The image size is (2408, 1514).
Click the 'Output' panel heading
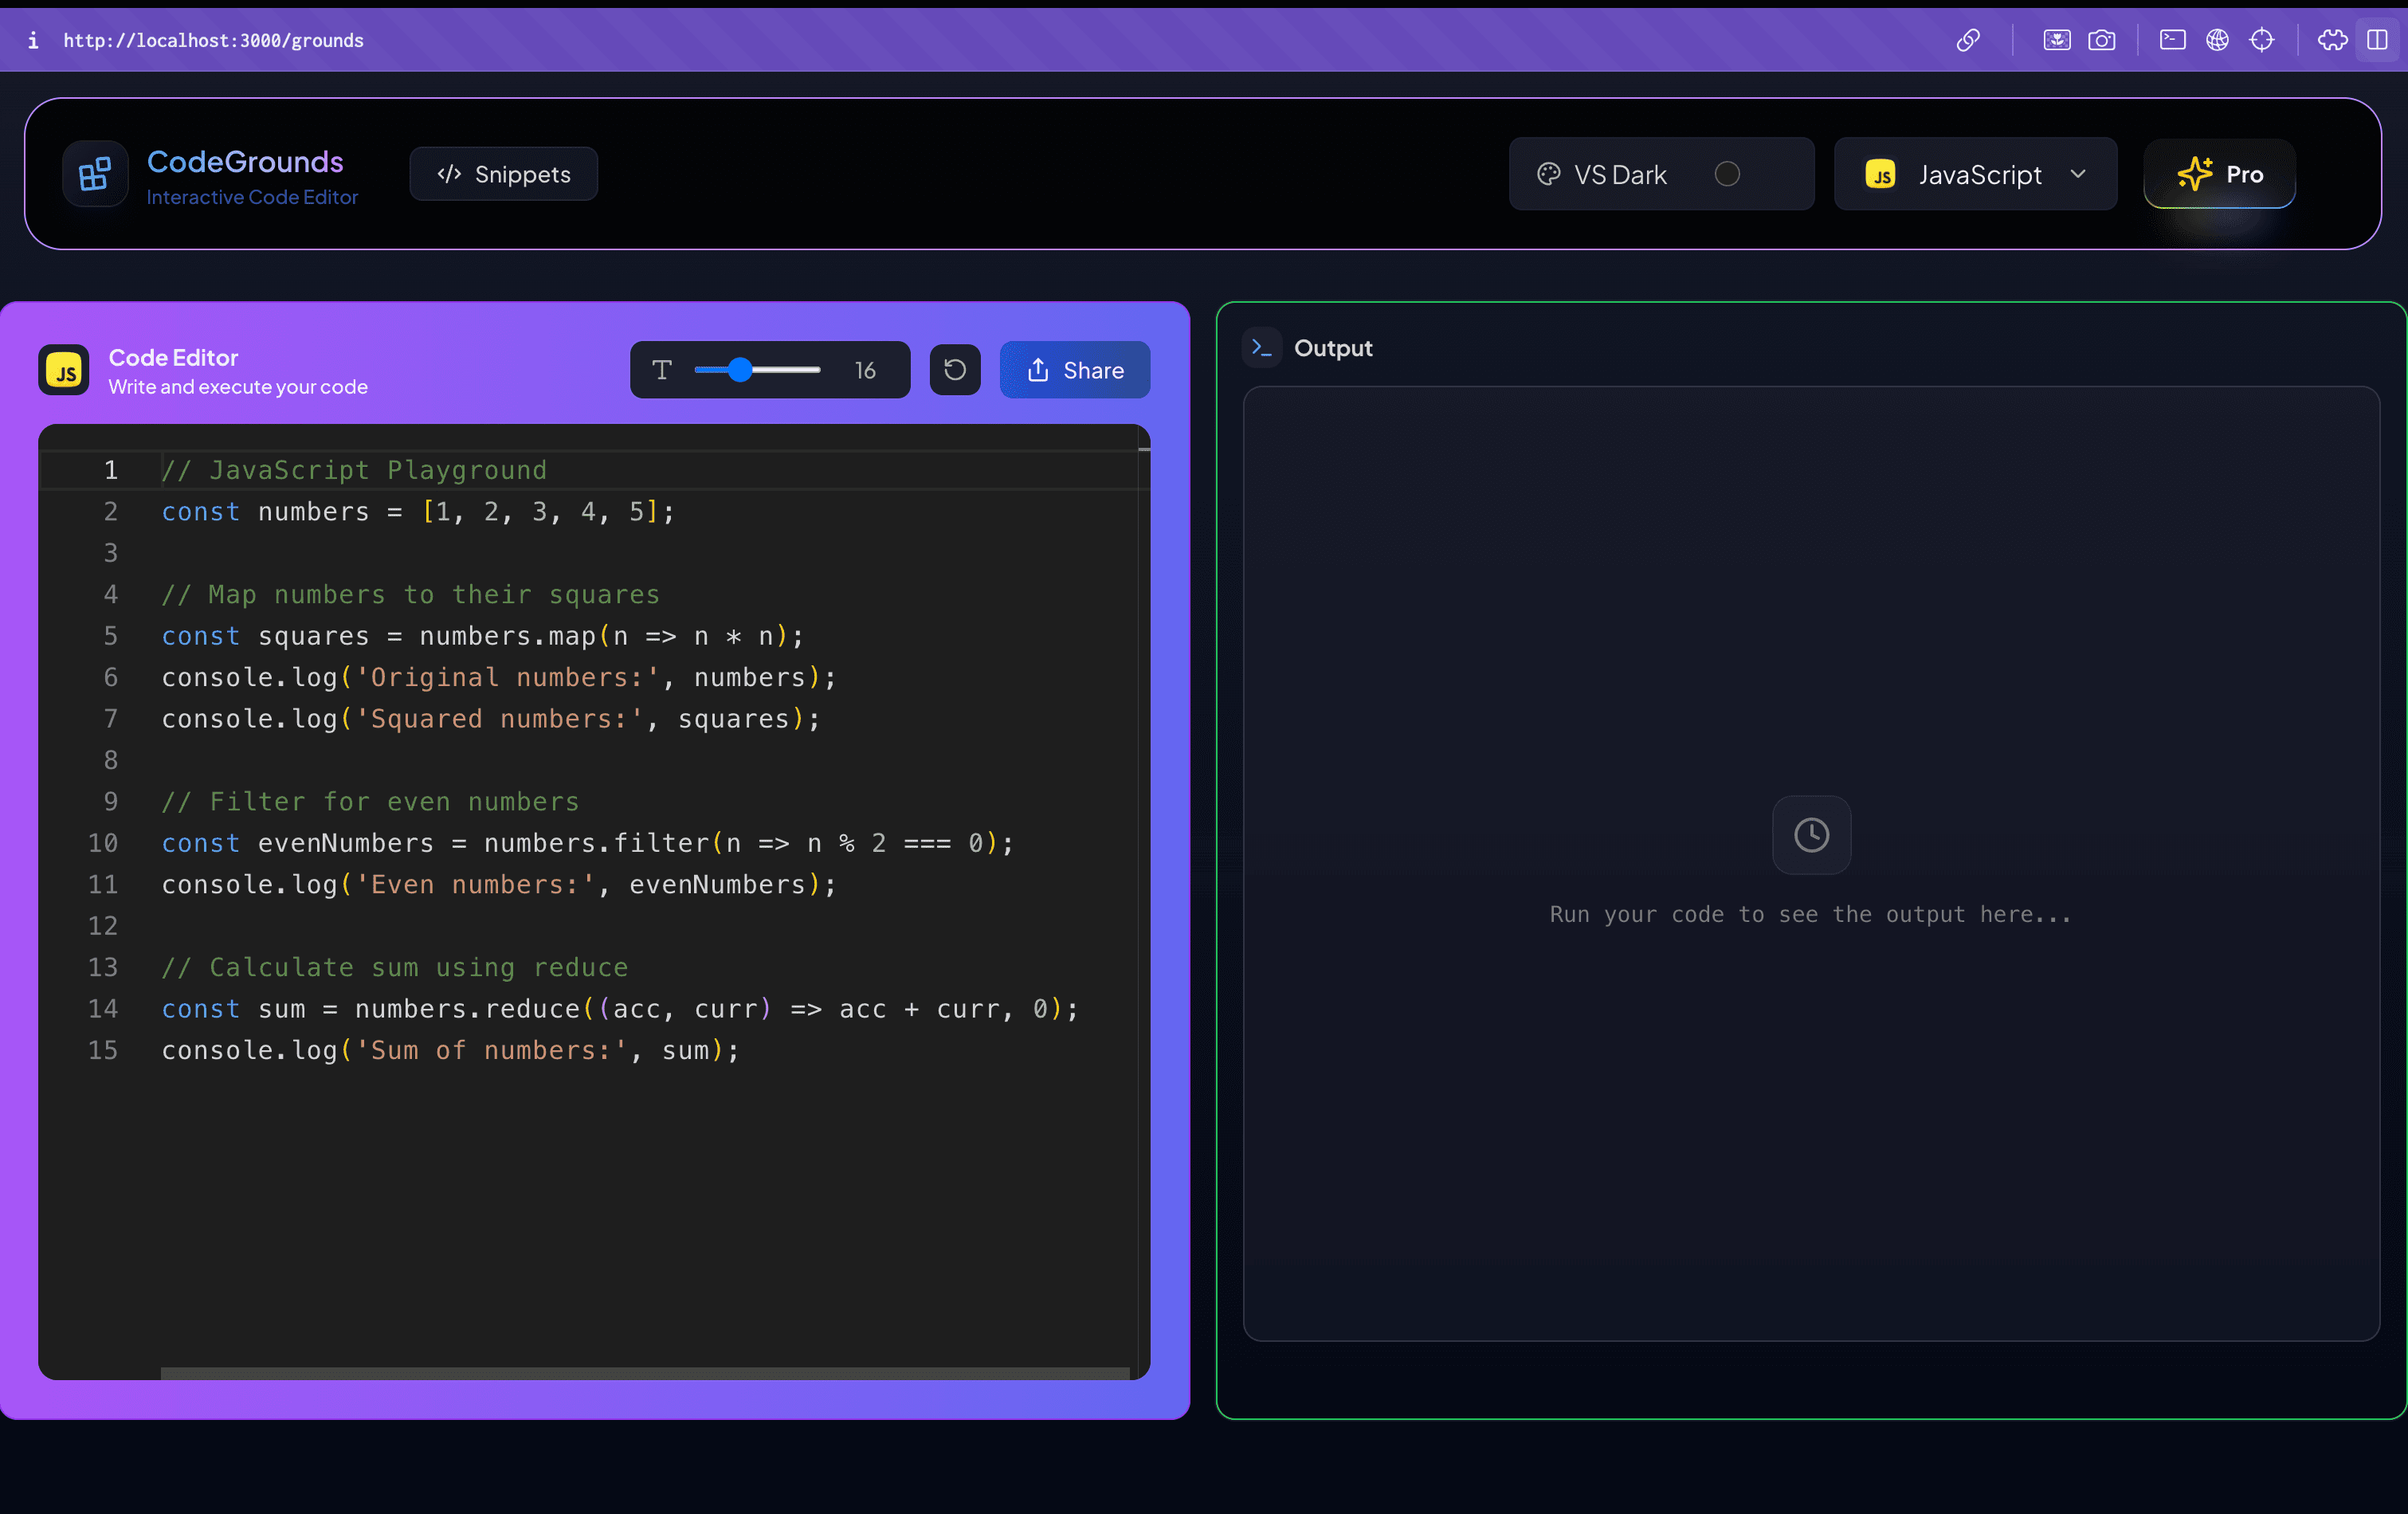click(1333, 348)
